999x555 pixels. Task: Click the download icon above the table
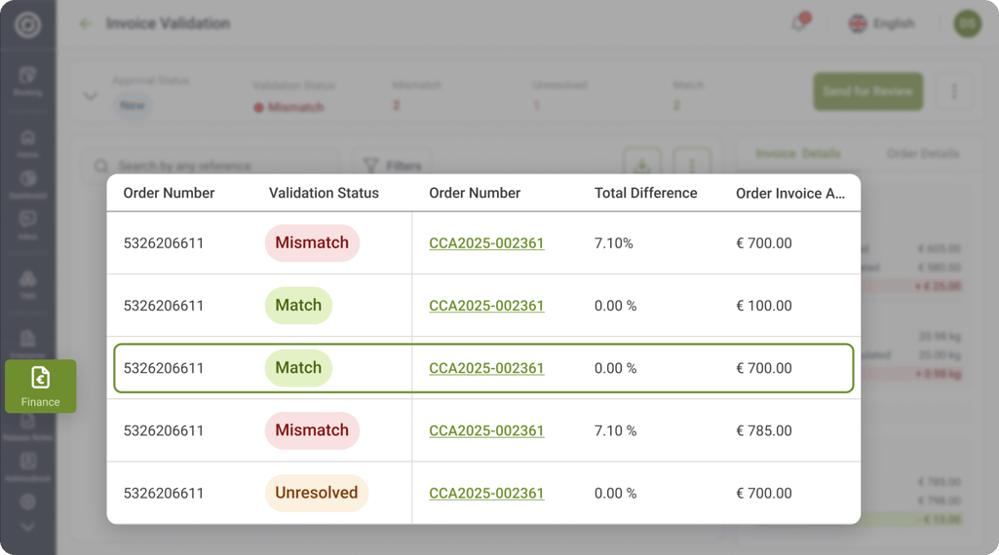tap(642, 164)
